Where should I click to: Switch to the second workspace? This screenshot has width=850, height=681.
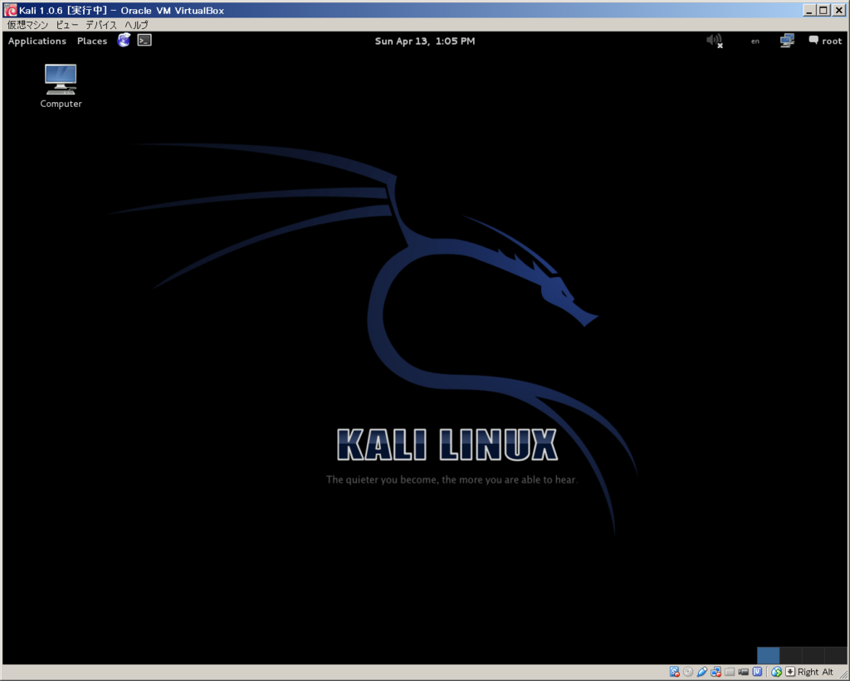pos(791,655)
